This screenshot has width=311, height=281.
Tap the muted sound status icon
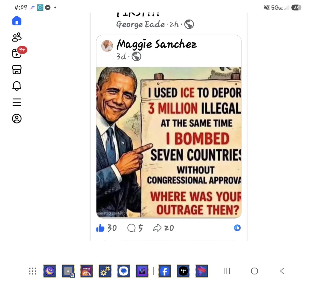[267, 8]
